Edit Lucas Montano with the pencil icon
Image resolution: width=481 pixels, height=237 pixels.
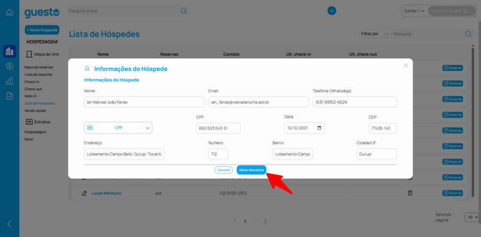pyautogui.click(x=84, y=193)
